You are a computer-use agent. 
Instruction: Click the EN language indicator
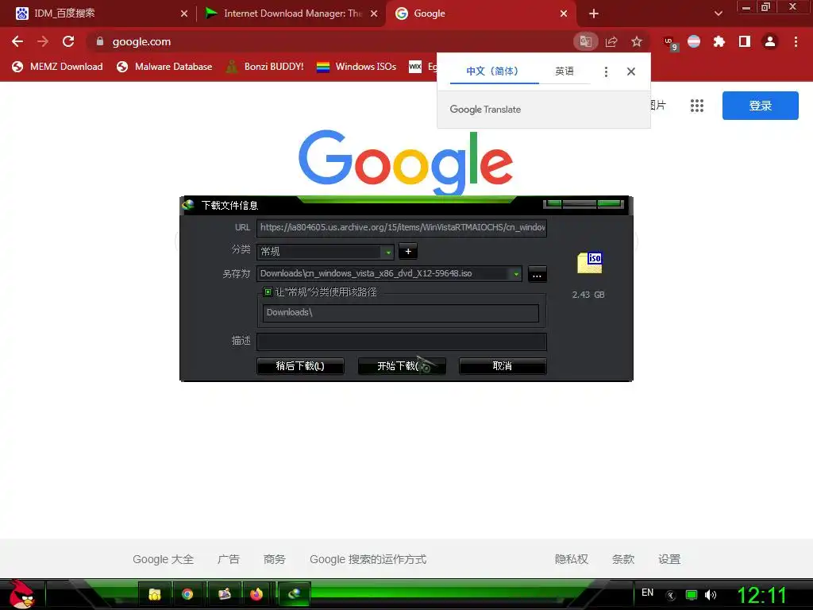coord(648,593)
